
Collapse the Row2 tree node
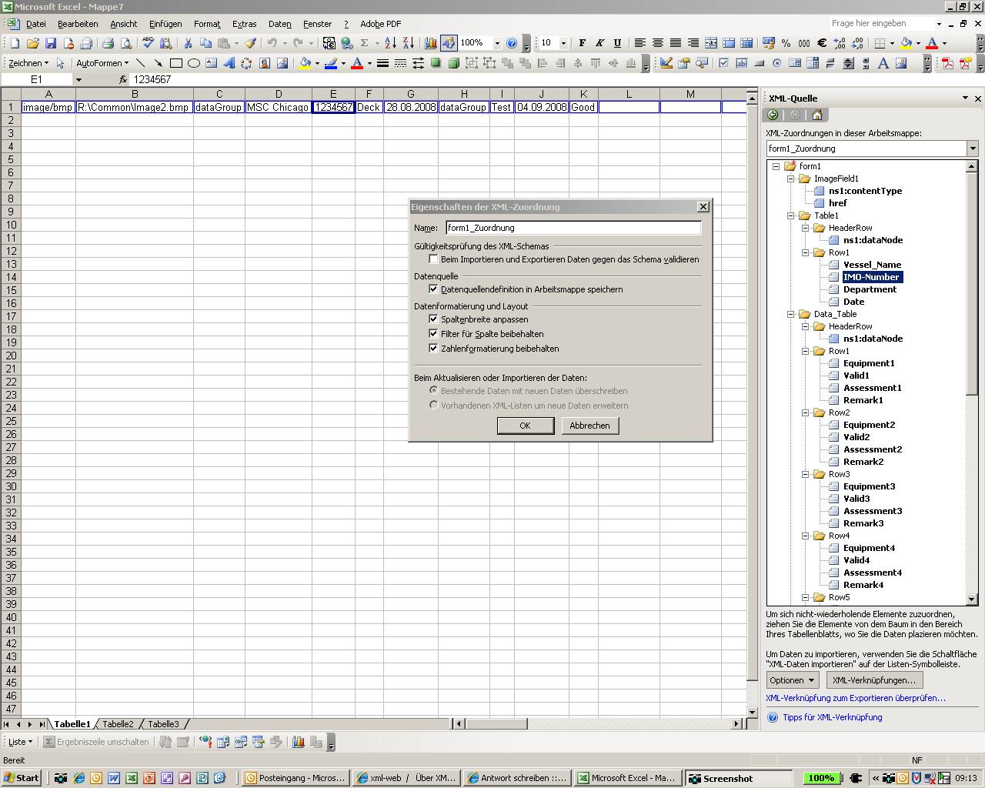coord(805,412)
